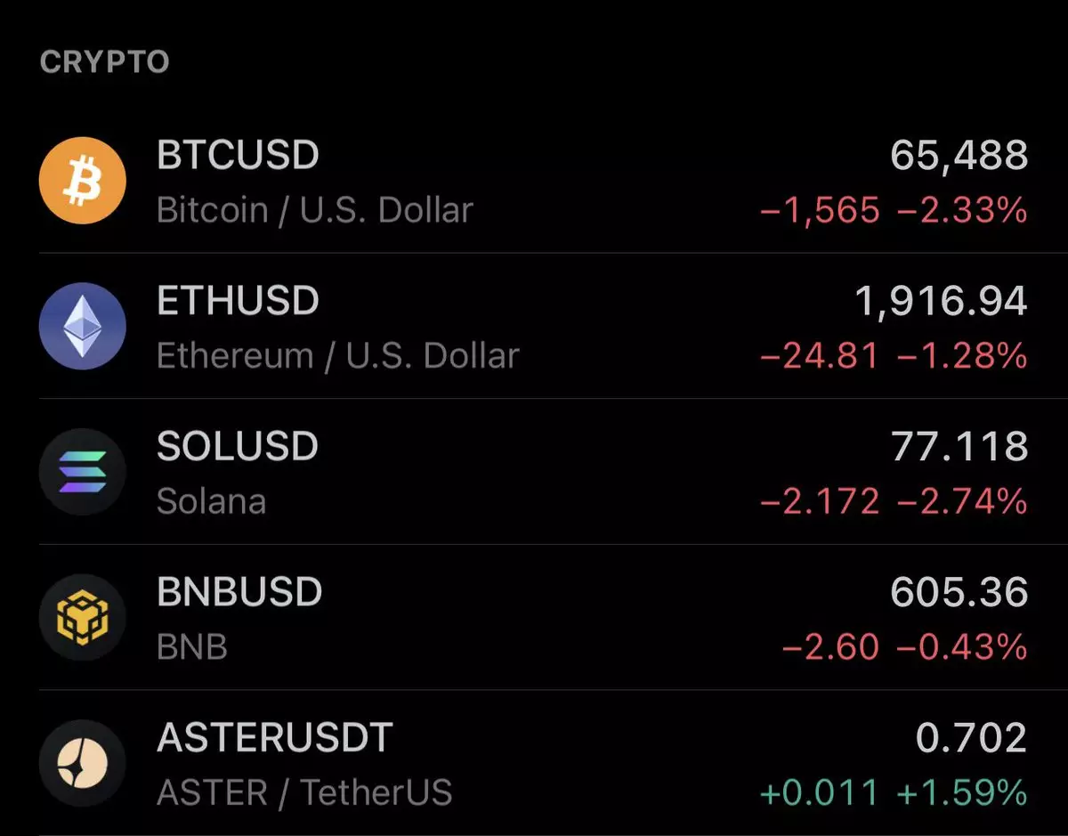Select the BNBUSD ticker label
The height and width of the screenshot is (836, 1068).
click(239, 592)
